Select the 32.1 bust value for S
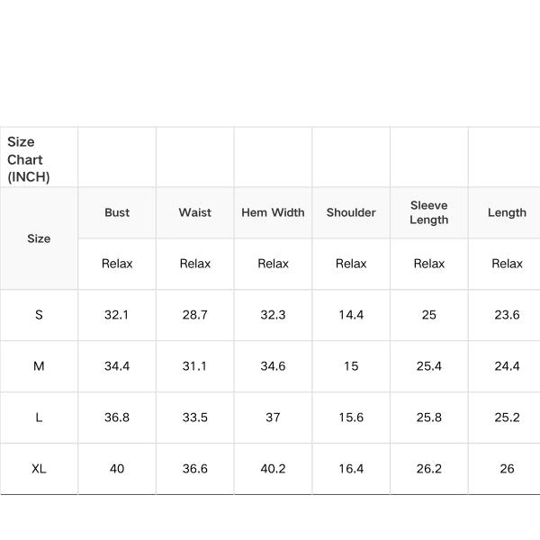 117,315
